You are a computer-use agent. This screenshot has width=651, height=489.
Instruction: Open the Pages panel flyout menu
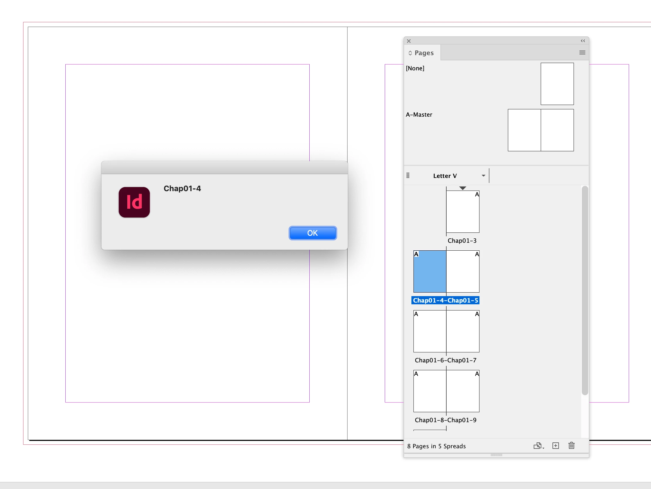click(582, 53)
